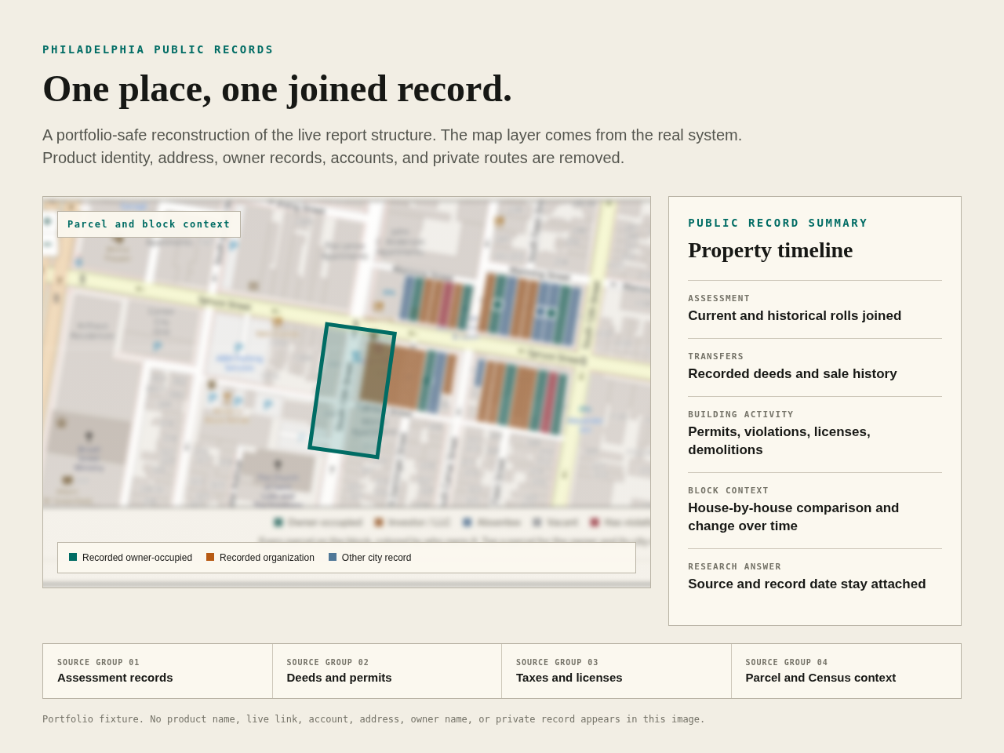Select the Recorded owner-occupied legend label
Viewport: 1004px width, 753px height.
coord(137,558)
